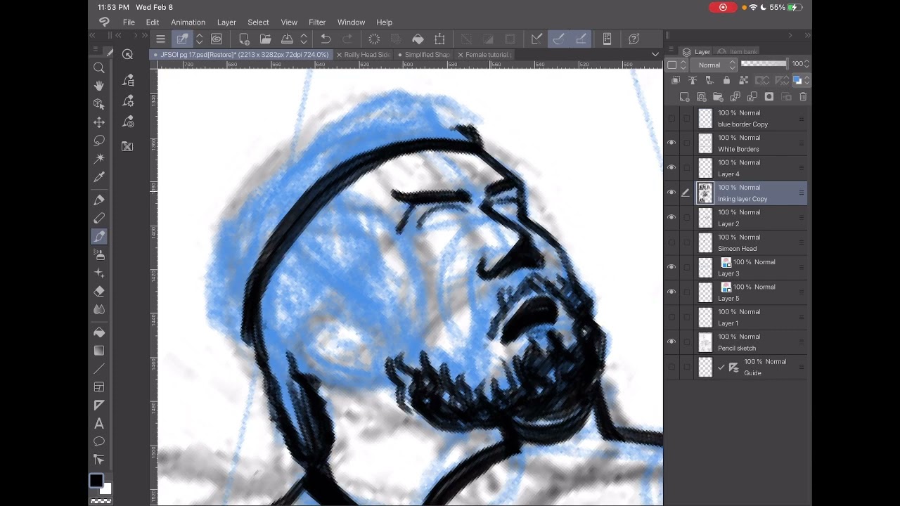Select the Gradient tool
The width and height of the screenshot is (900, 506).
pyautogui.click(x=99, y=351)
